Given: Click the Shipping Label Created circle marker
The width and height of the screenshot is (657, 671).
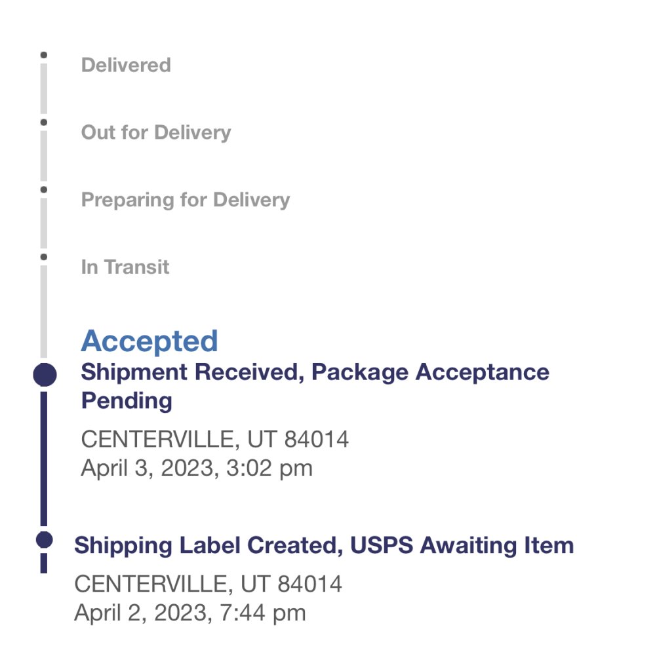Looking at the screenshot, I should pos(44,539).
